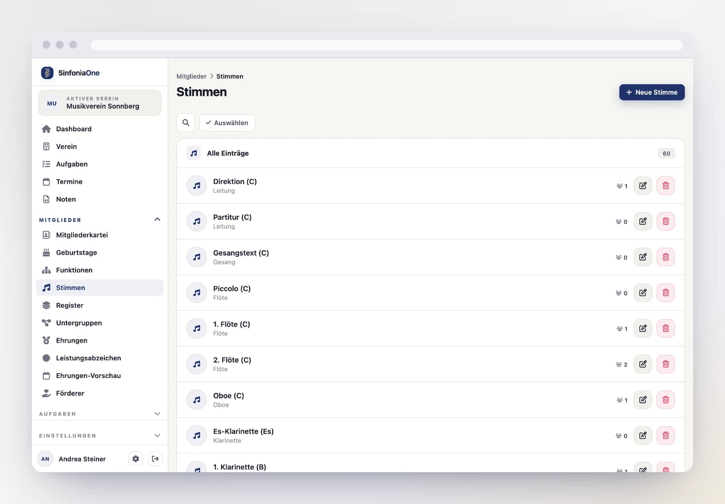Click the browser address bar
The image size is (725, 504).
386,45
